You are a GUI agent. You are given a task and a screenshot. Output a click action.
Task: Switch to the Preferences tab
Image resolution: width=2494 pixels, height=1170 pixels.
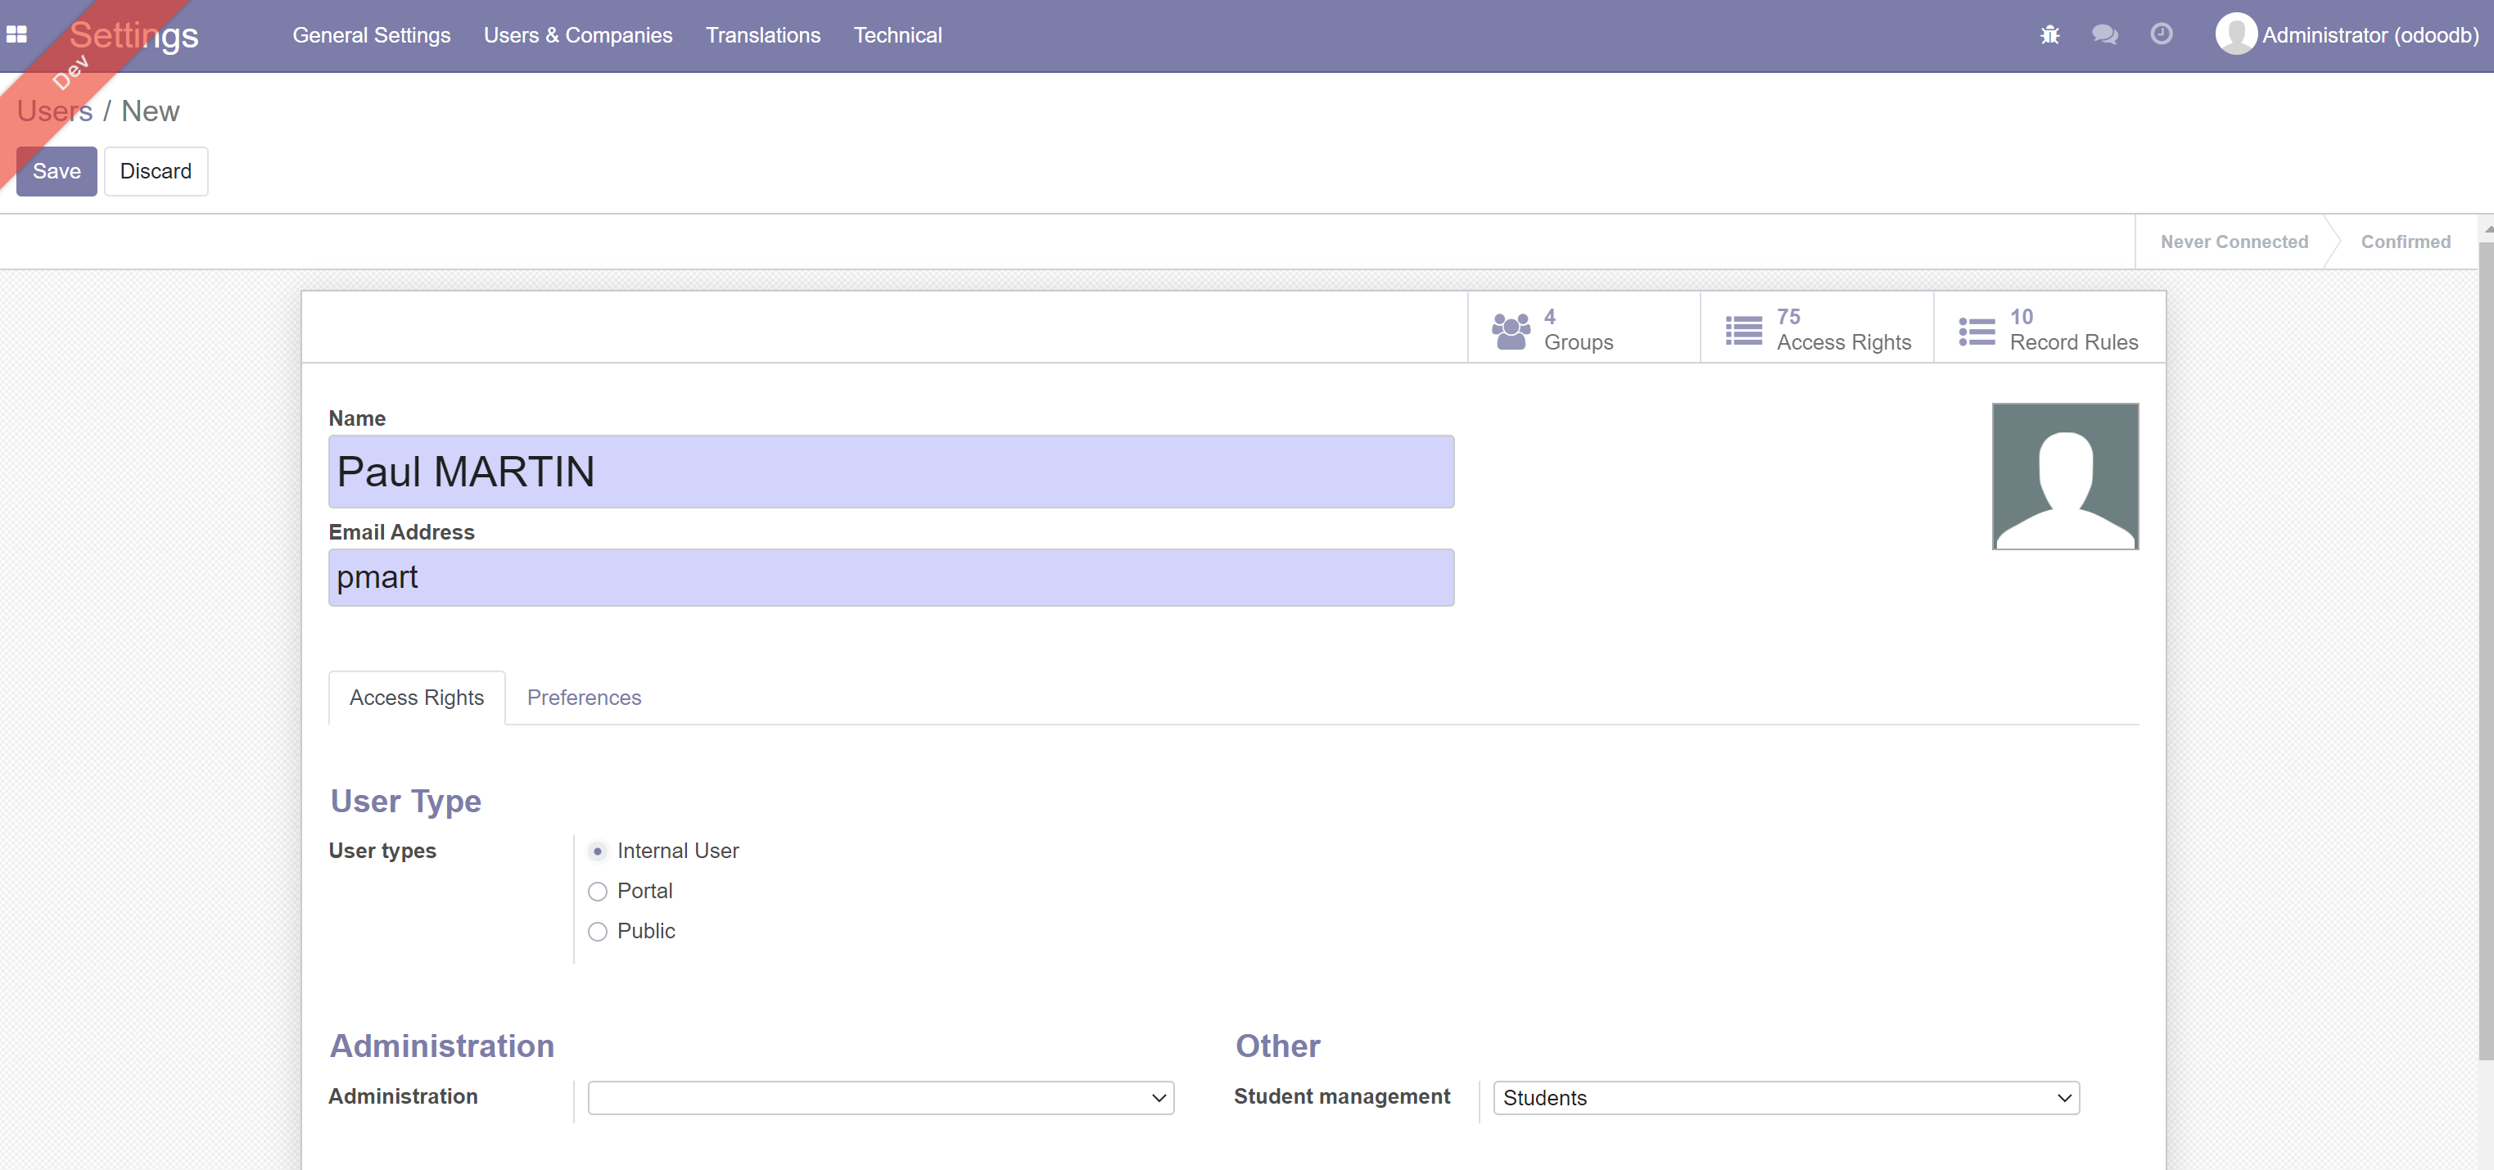(x=584, y=698)
